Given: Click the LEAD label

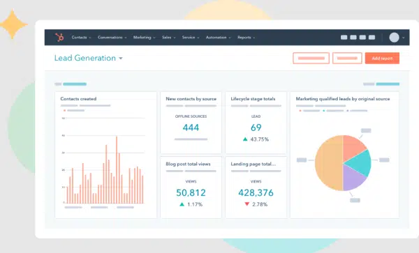Looking at the screenshot, I should (256, 116).
